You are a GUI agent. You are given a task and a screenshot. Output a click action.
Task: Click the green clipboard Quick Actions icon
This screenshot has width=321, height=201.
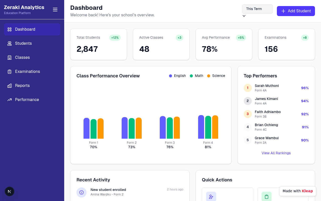tap(267, 197)
